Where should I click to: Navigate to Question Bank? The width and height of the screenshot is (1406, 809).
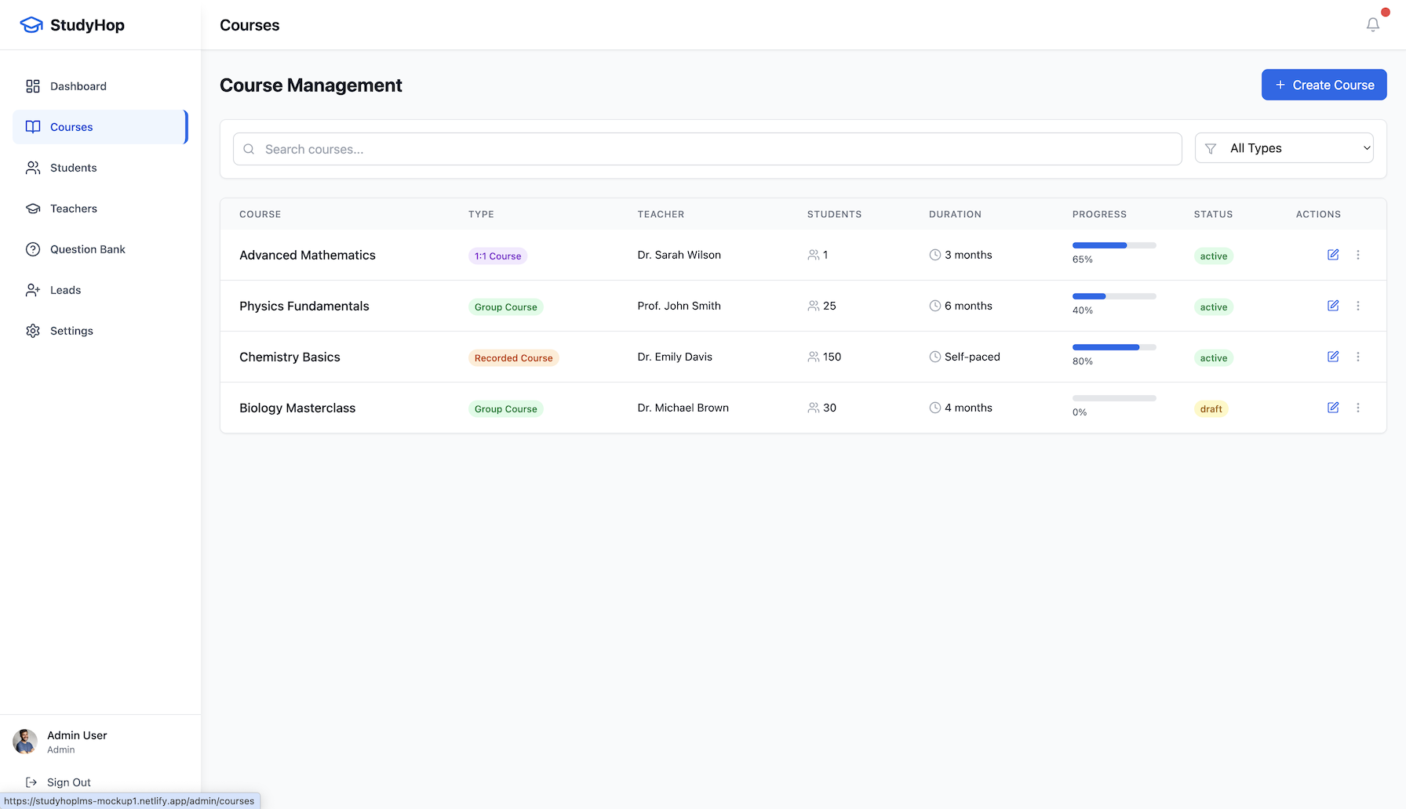tap(87, 249)
